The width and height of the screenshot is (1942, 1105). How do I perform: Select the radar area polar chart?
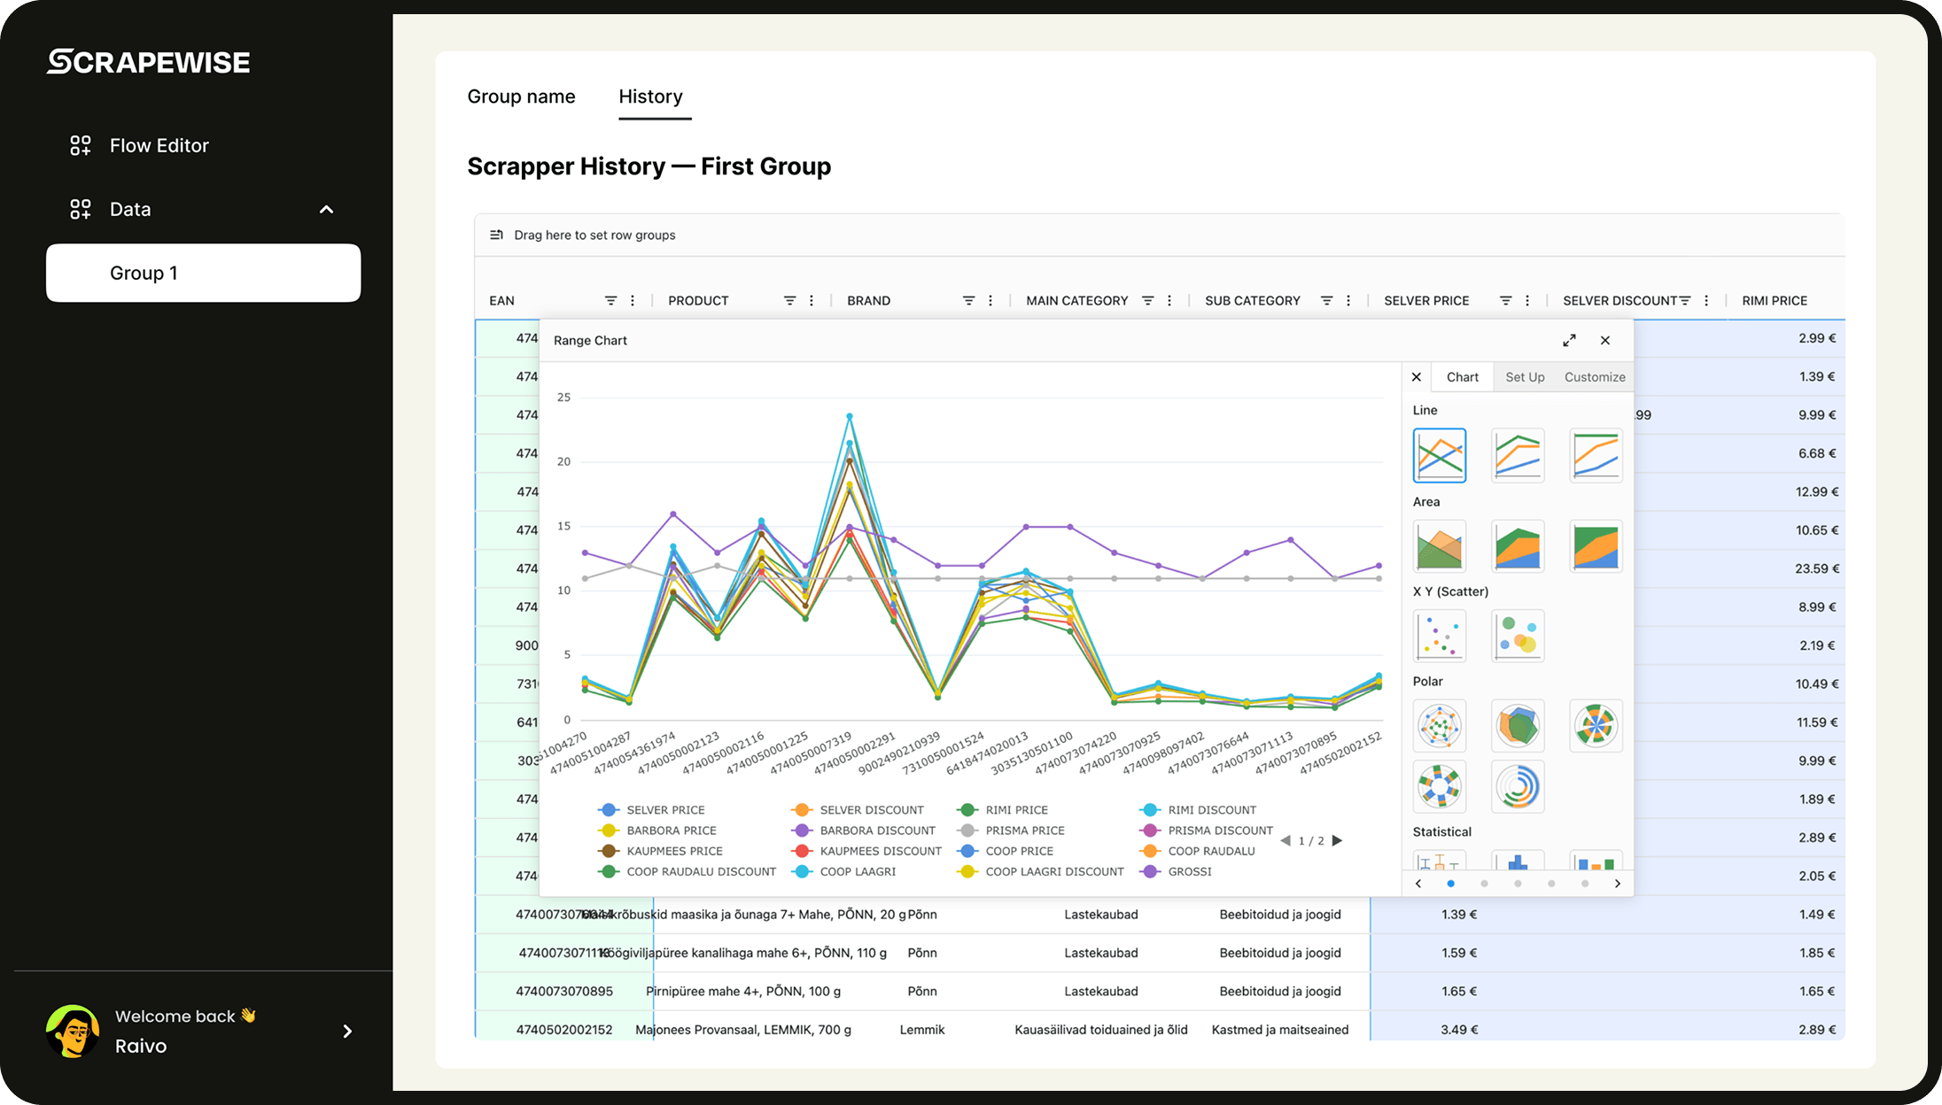pyautogui.click(x=1517, y=726)
